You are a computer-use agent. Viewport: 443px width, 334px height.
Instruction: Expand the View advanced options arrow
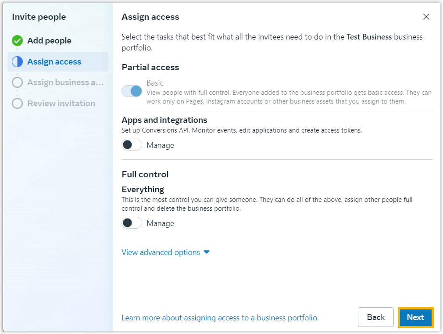[x=207, y=252]
